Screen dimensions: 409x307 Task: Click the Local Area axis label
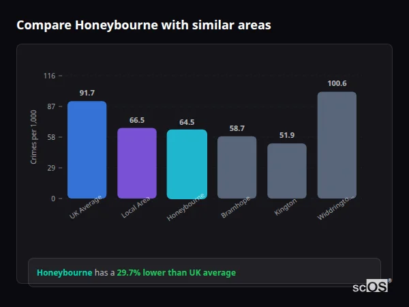pyautogui.click(x=136, y=207)
